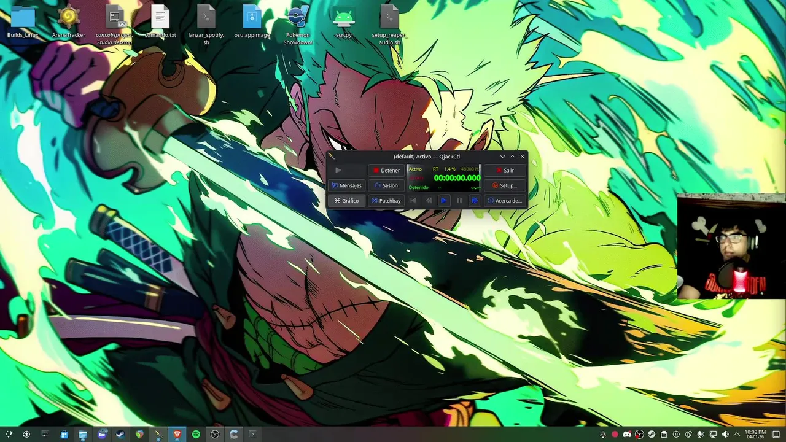This screenshot has width=786, height=442.
Task: Click the second taskbar icon with up arrow
Action: pos(26,434)
